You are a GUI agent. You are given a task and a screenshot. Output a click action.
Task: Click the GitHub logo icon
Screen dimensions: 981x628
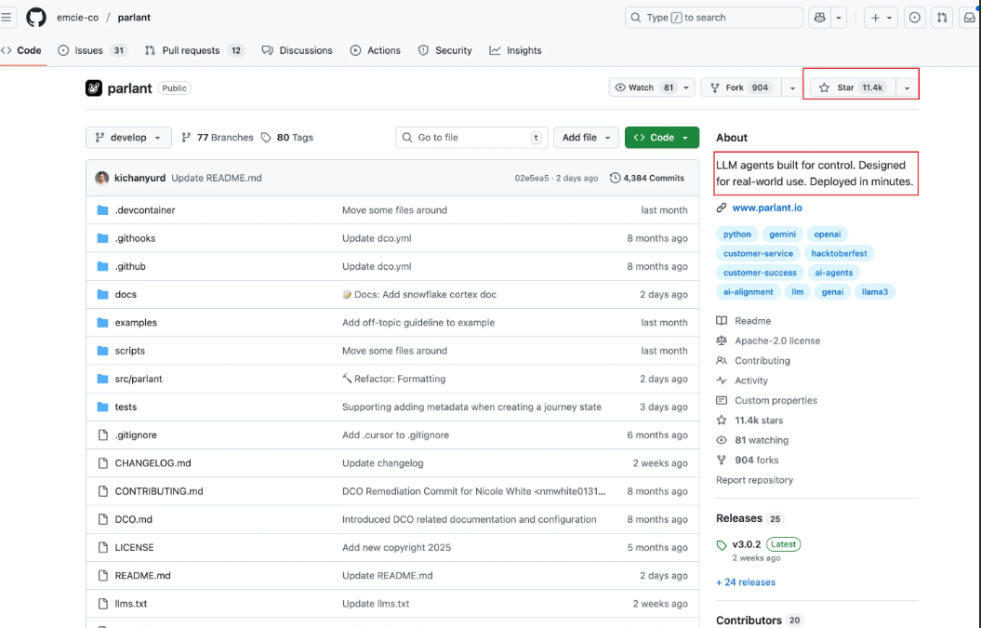coord(36,18)
